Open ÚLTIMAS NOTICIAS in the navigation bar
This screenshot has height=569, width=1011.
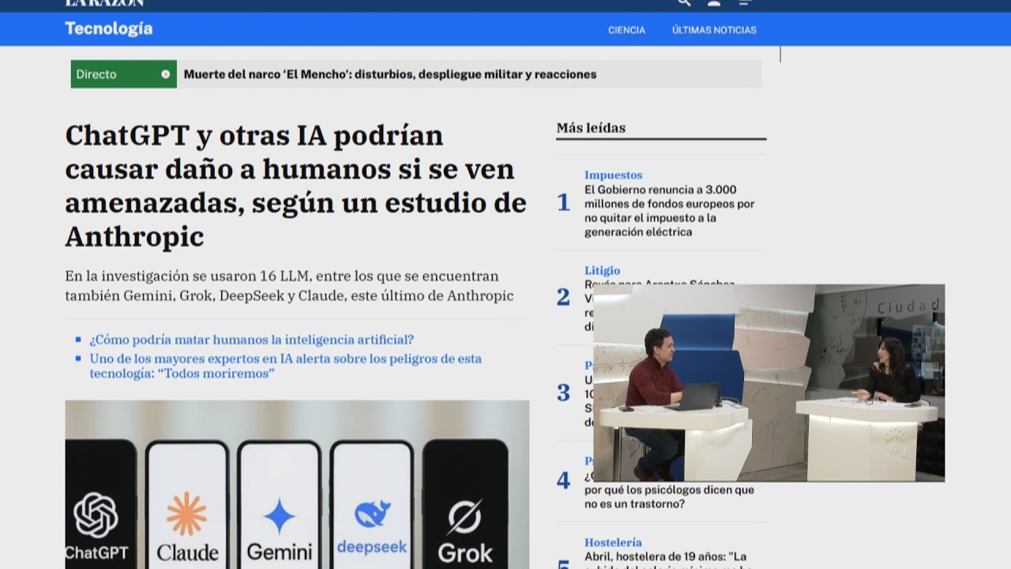click(x=714, y=30)
